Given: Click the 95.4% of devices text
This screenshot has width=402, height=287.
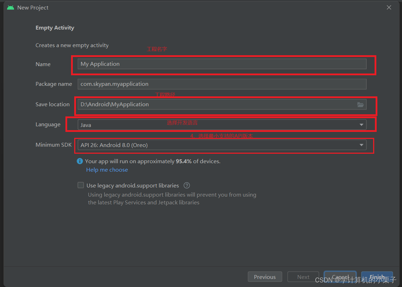Looking at the screenshot, I should point(198,161).
